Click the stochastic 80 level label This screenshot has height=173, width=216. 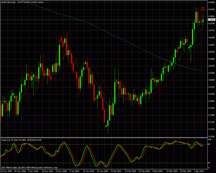pos(209,144)
